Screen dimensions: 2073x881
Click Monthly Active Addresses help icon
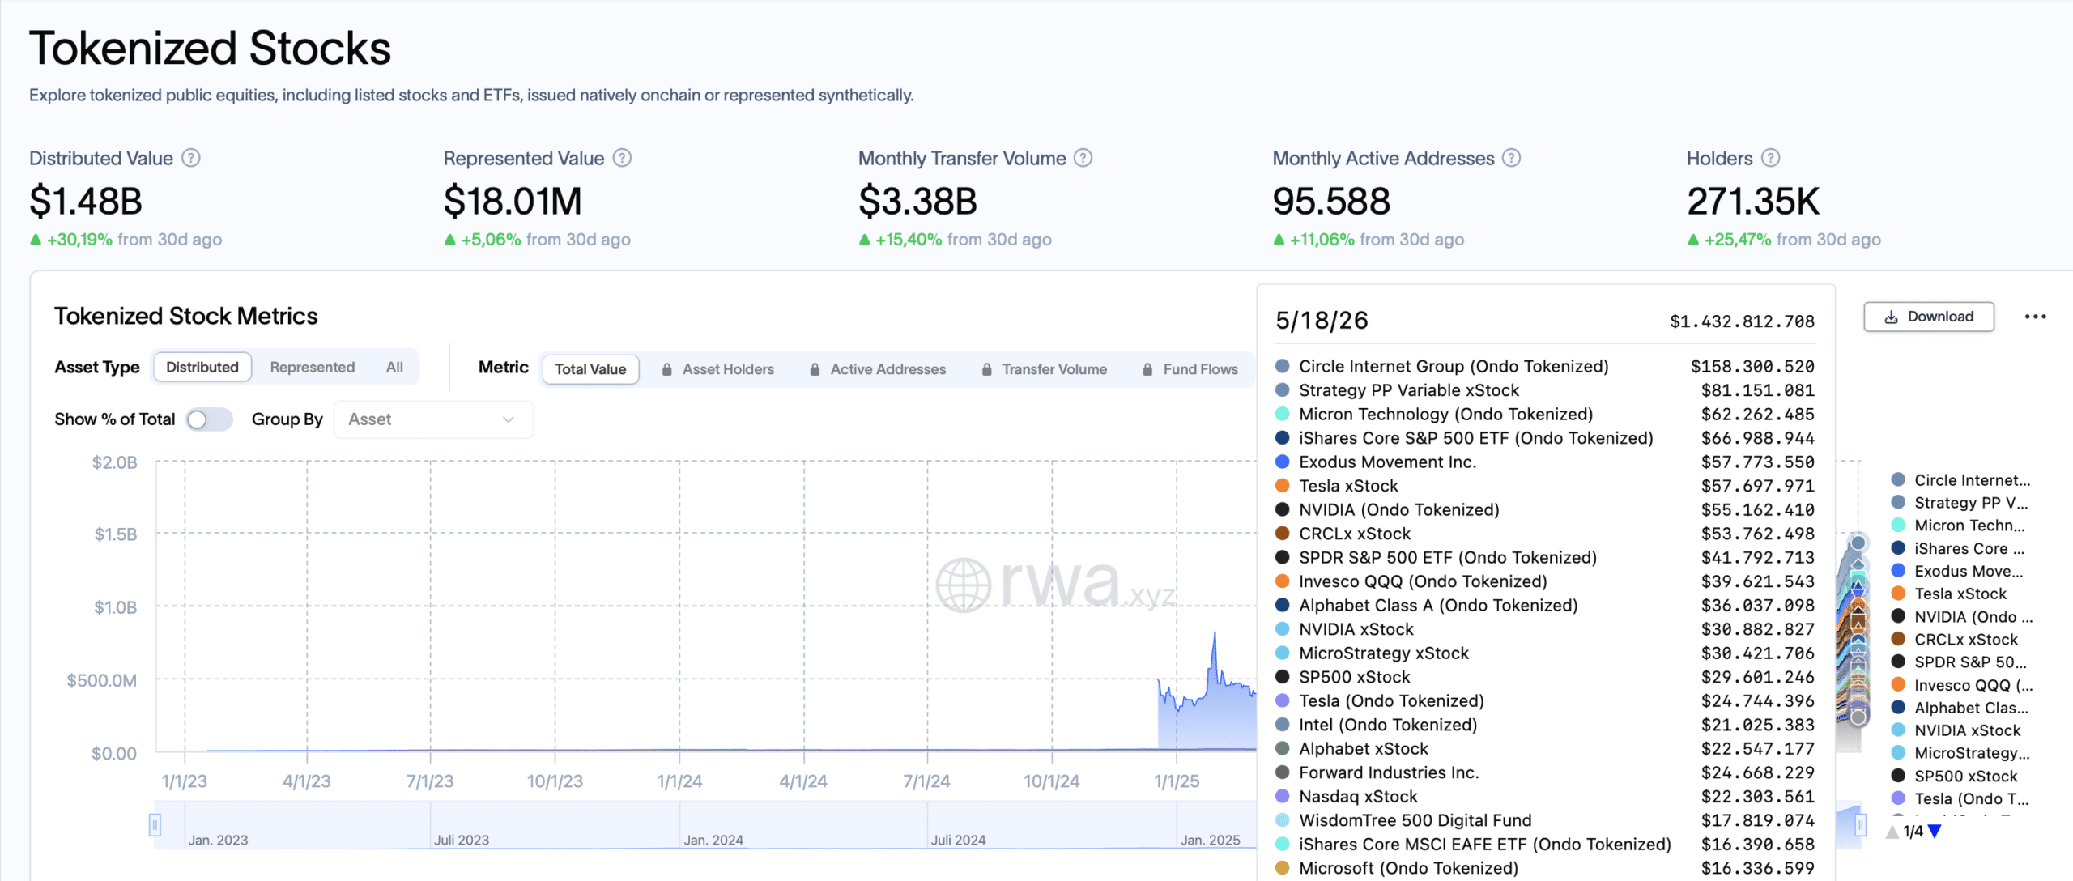(1512, 158)
